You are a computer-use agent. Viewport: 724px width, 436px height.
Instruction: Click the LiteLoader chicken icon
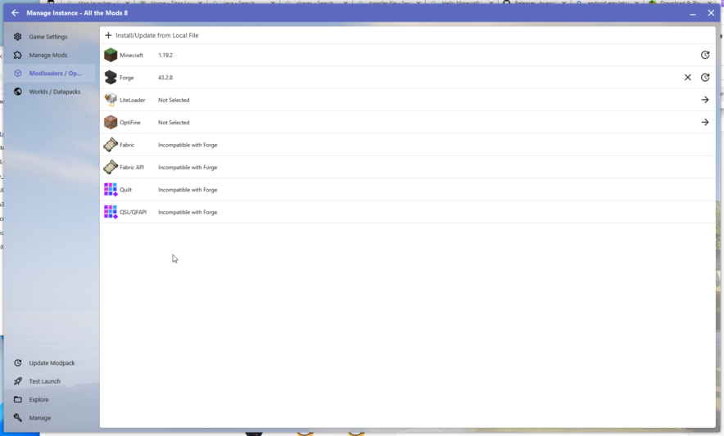coord(111,100)
